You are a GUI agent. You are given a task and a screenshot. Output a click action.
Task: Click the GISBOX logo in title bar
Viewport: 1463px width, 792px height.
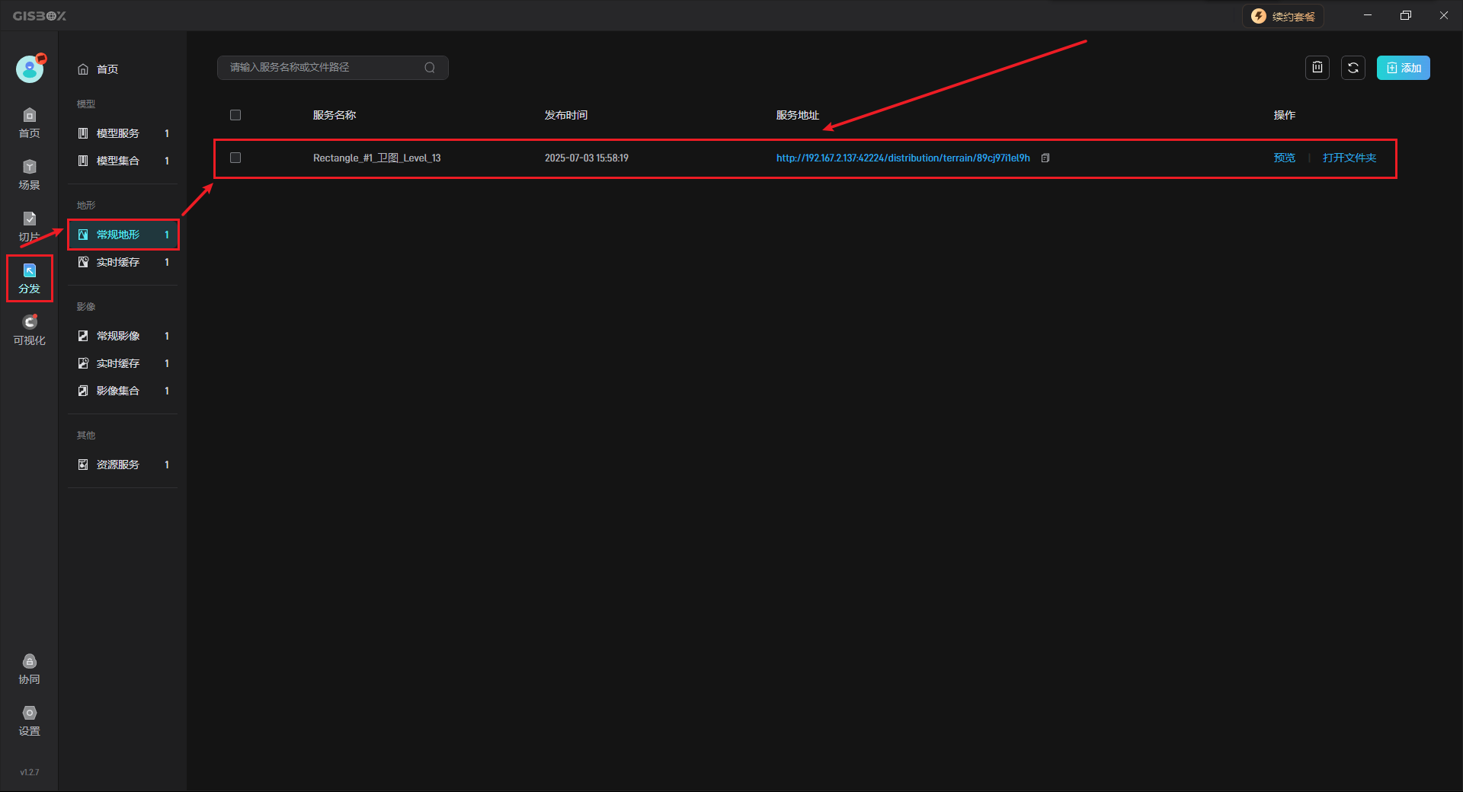pyautogui.click(x=40, y=16)
